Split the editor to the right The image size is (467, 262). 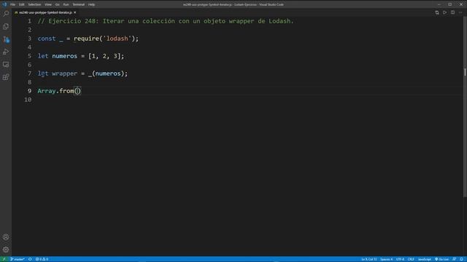click(452, 12)
